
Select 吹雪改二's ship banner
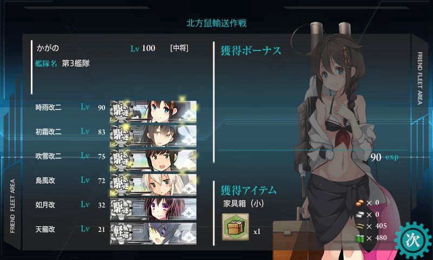[153, 160]
